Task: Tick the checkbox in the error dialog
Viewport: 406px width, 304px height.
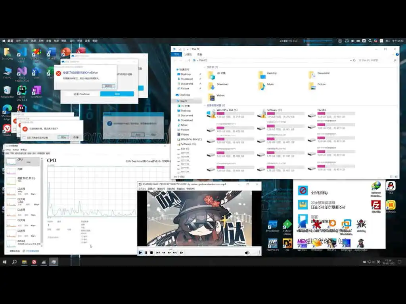Action: point(24,137)
